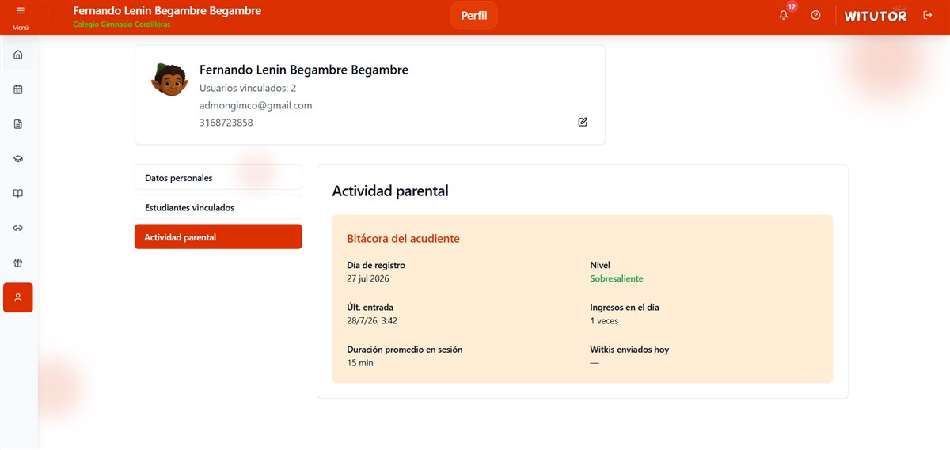This screenshot has width=950, height=450.
Task: Click the logout icon at top right
Action: pos(928,15)
